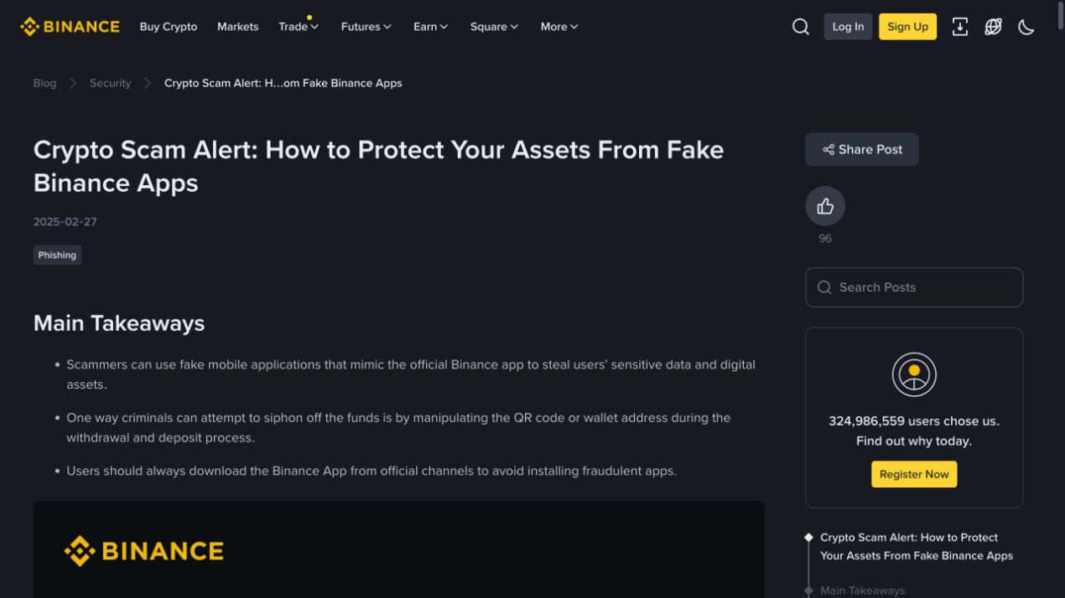The image size is (1065, 598).
Task: Expand the More dropdown
Action: 559,27
